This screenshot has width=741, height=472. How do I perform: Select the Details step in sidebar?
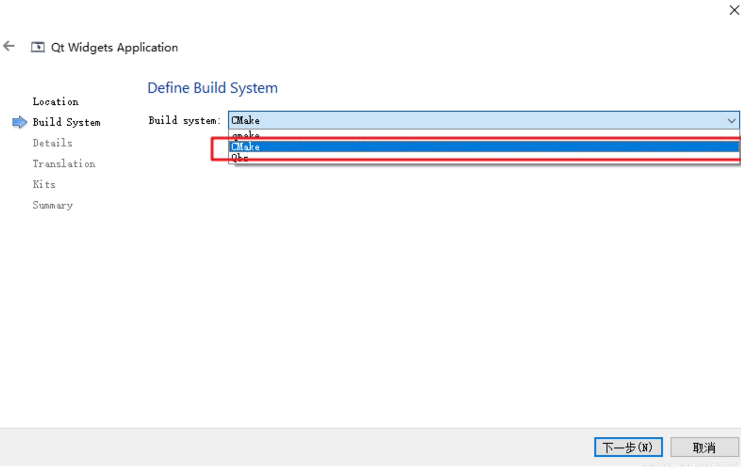(53, 143)
